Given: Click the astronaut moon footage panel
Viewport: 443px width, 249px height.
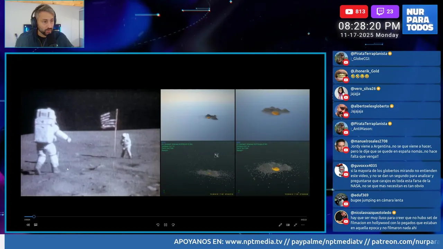Looking at the screenshot, I should (90, 143).
